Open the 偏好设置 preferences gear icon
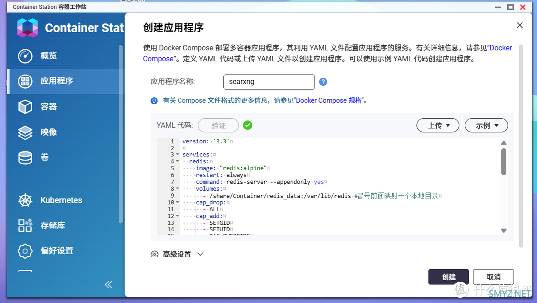This screenshot has height=303, width=537. [25, 251]
